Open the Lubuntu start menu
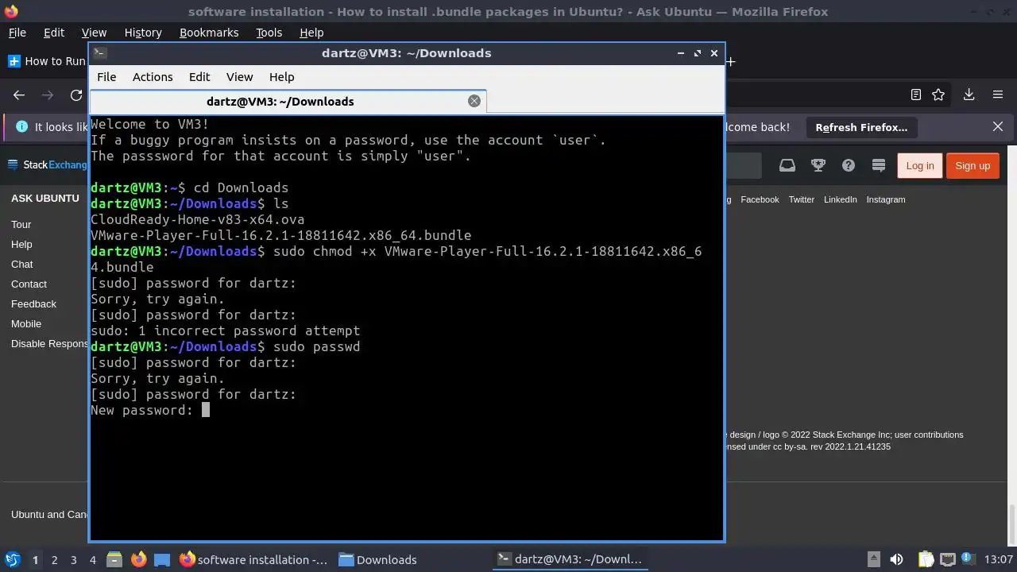 tap(12, 559)
